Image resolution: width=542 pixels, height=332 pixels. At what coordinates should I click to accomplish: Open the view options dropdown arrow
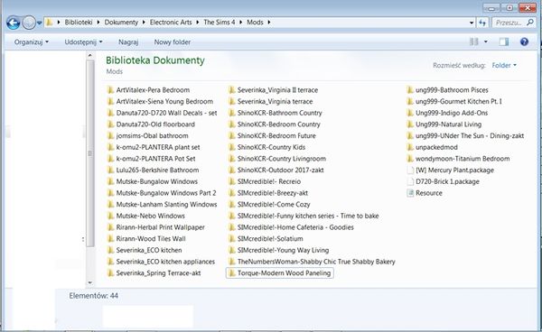[486, 41]
